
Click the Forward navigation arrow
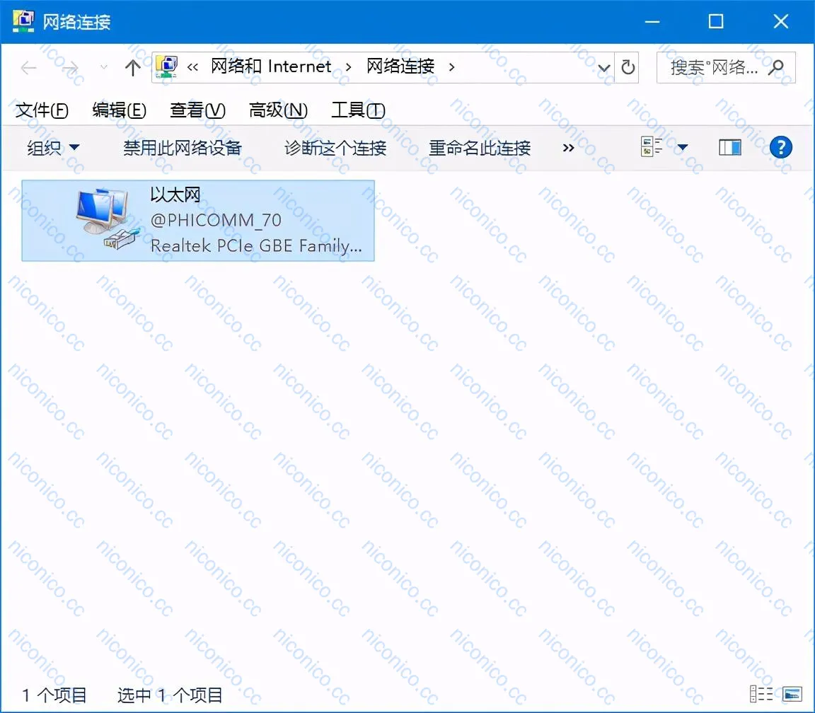(70, 68)
